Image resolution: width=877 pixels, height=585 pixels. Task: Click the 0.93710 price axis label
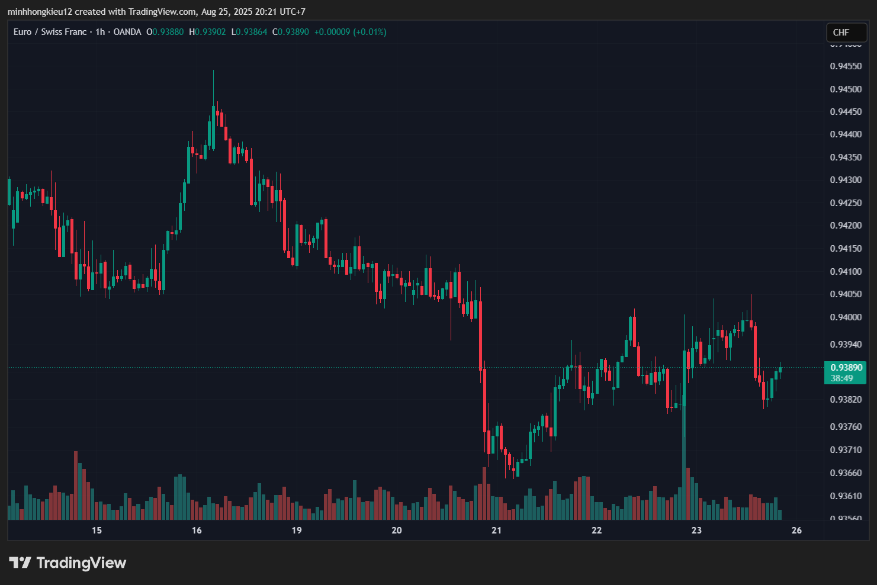[x=846, y=450]
